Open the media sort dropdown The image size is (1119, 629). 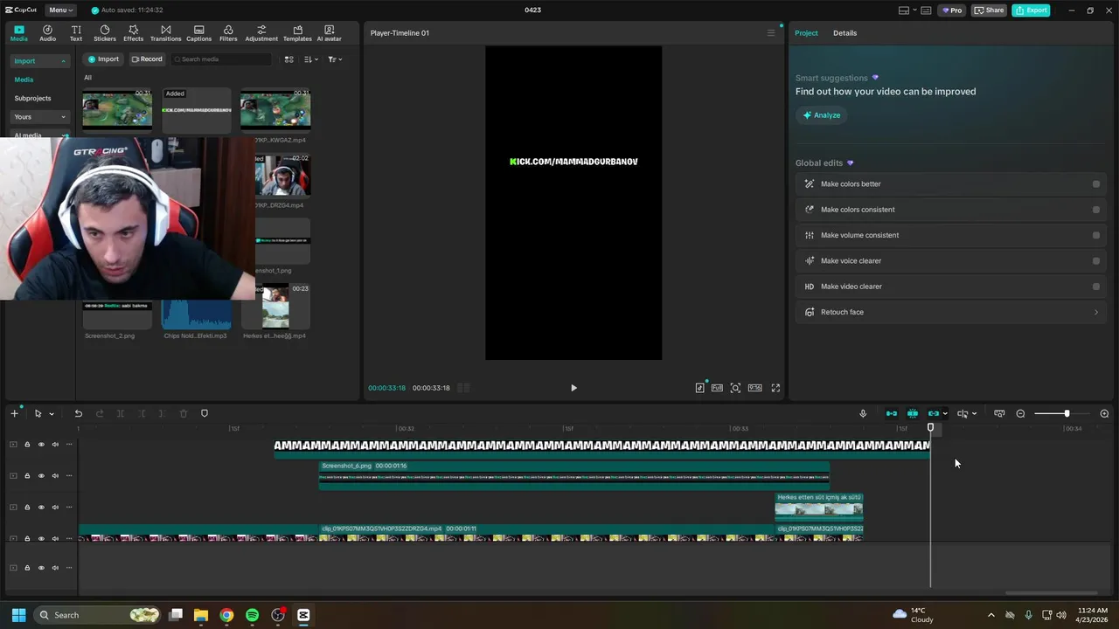coord(311,59)
